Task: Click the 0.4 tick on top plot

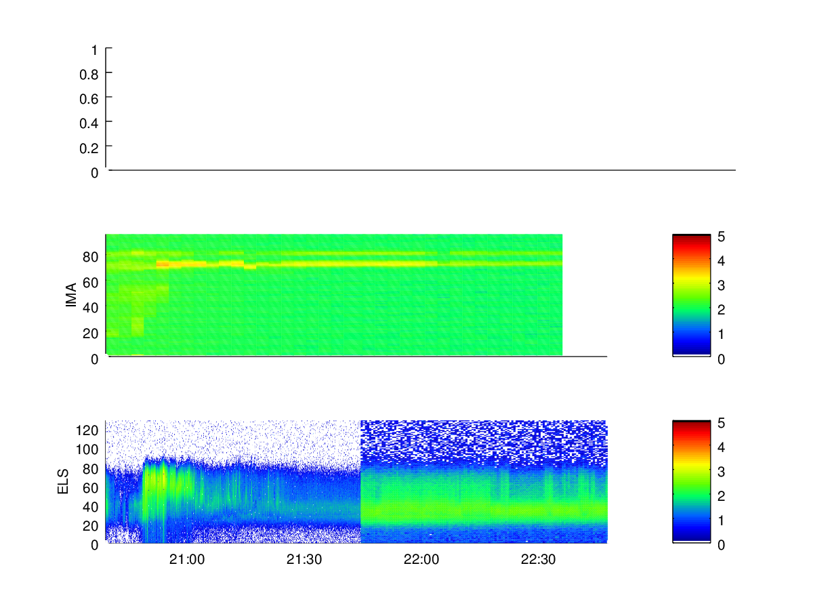Action: (90, 123)
